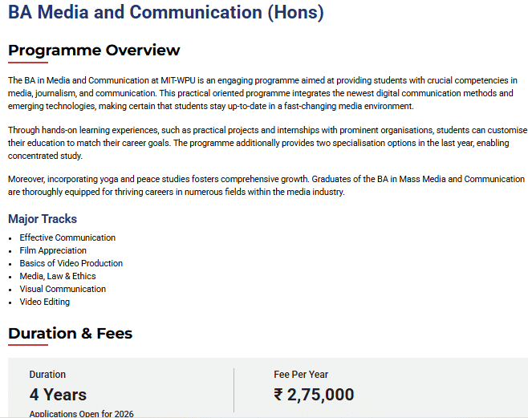Click the Duration & Fees heading

coord(71,333)
